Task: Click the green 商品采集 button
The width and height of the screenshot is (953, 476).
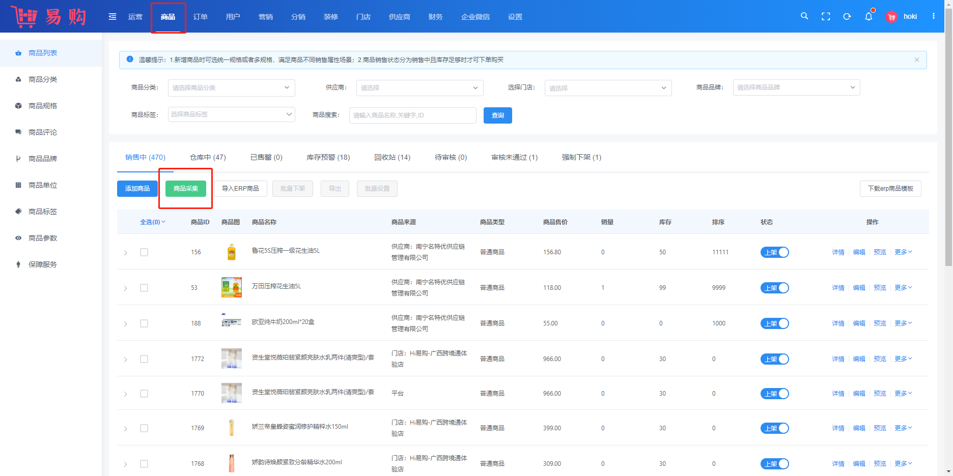Action: tap(186, 189)
